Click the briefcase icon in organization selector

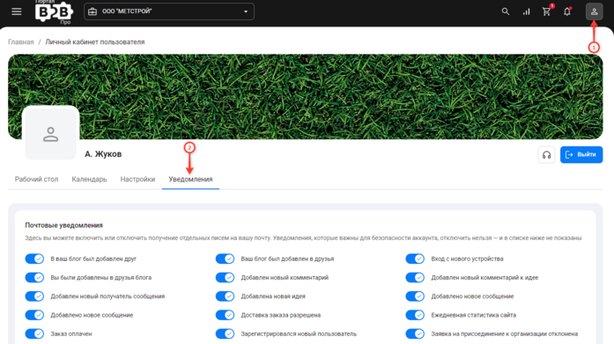click(x=92, y=11)
